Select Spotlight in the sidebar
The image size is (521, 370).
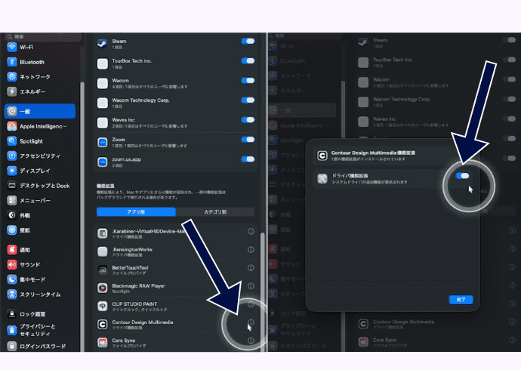point(31,140)
